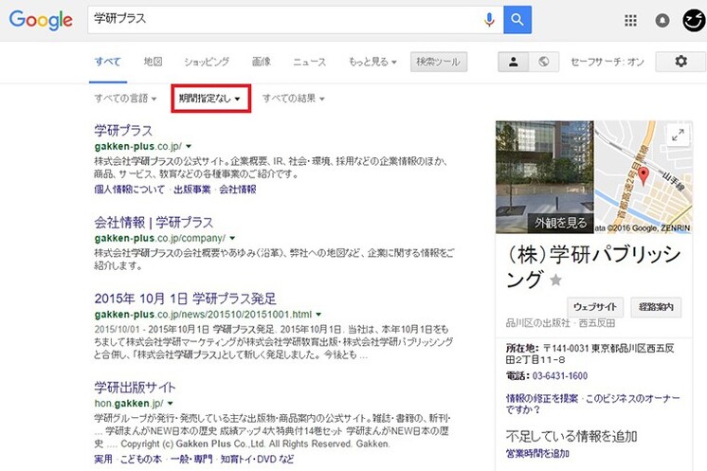Click the Google logo

coord(41,20)
